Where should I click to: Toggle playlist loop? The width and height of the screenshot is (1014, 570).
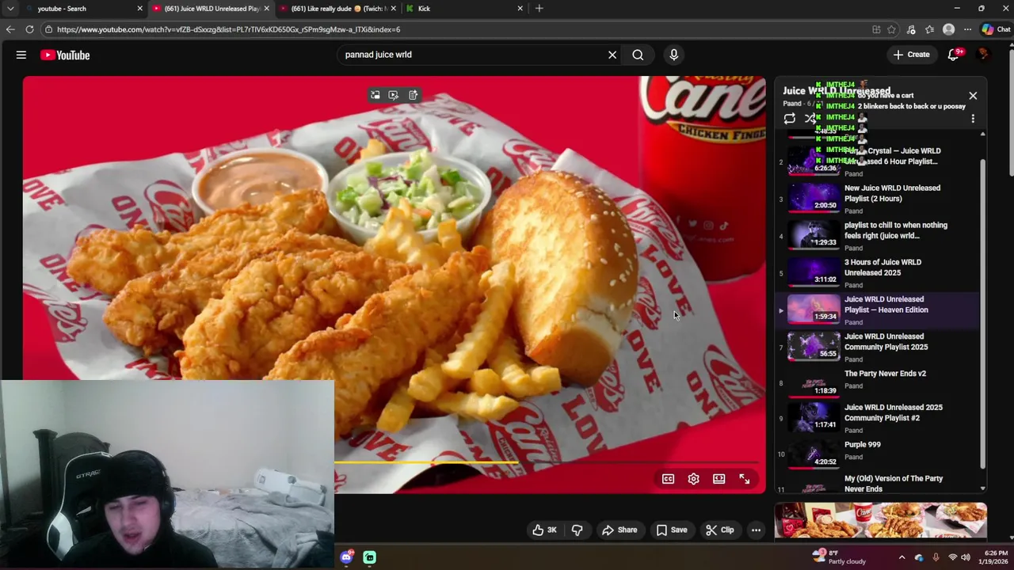[x=789, y=119]
